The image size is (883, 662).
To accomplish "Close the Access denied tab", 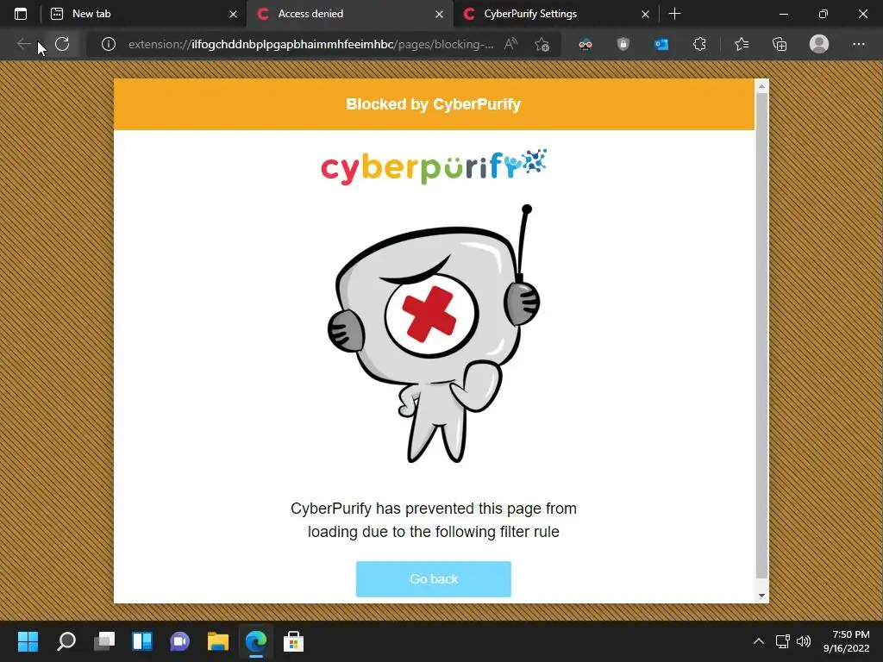I will 439,14.
